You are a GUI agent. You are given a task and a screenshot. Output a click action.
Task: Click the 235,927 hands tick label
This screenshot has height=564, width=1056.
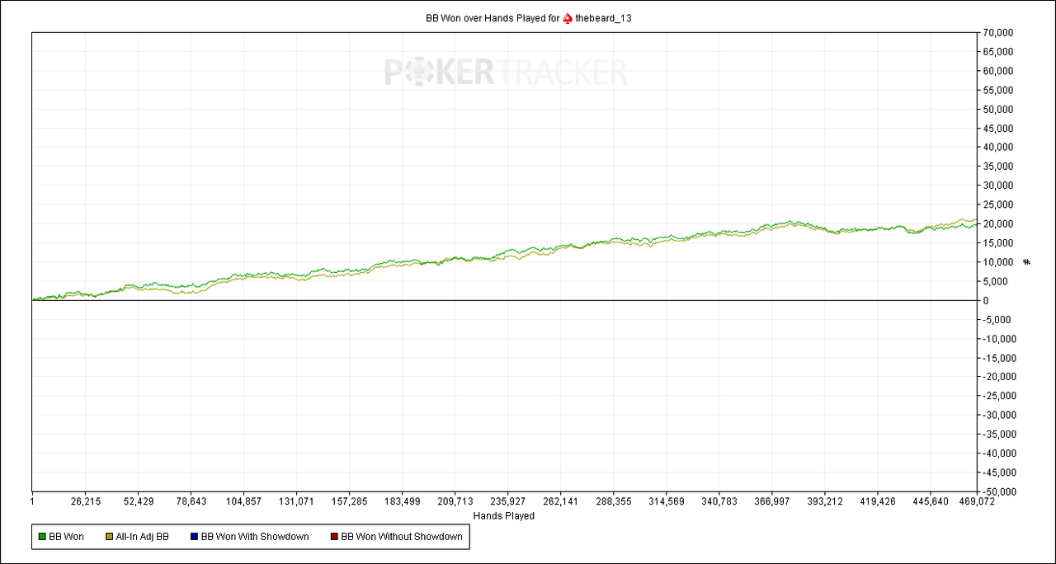508,501
